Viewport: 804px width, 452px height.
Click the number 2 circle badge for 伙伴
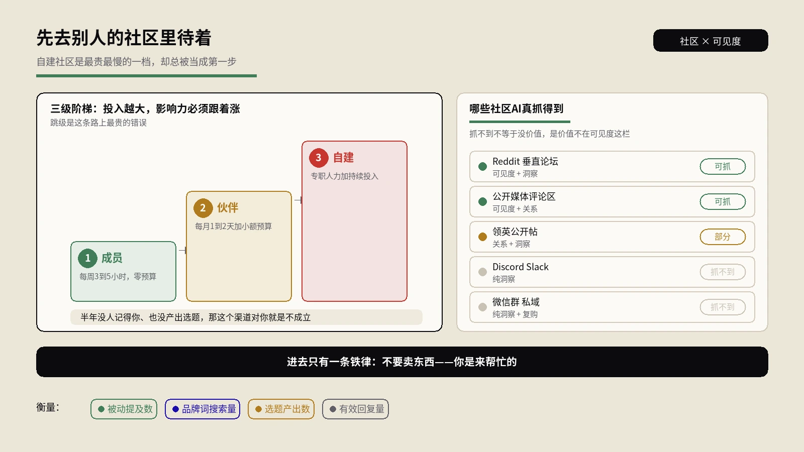203,208
